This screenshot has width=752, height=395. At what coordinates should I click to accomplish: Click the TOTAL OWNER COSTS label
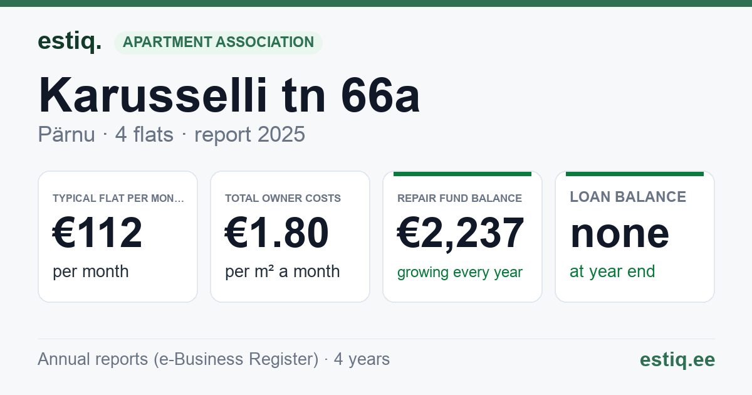coord(283,199)
